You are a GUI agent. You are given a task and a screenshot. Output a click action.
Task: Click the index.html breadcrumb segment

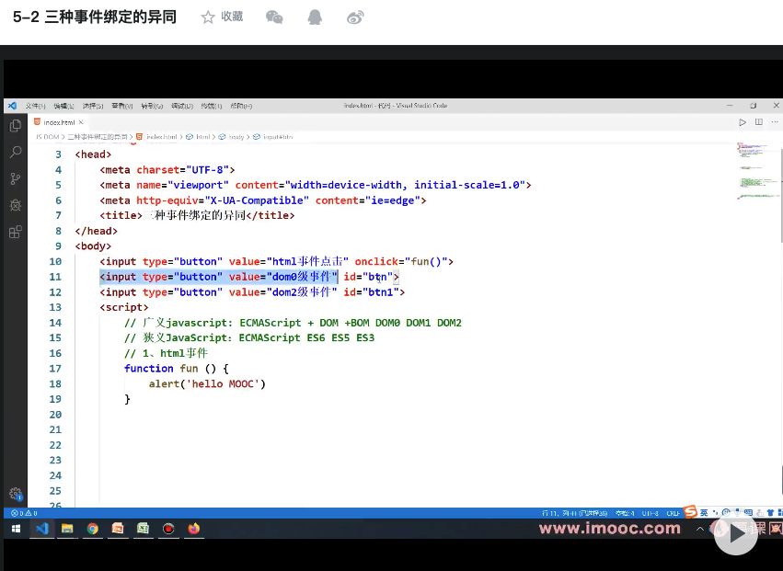[x=161, y=137]
